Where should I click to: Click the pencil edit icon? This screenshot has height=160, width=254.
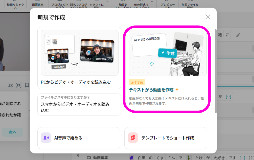coord(238,35)
